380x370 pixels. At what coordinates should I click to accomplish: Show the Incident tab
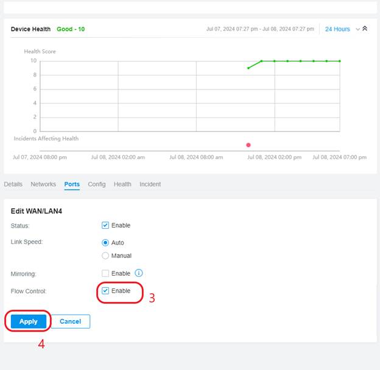[150, 184]
